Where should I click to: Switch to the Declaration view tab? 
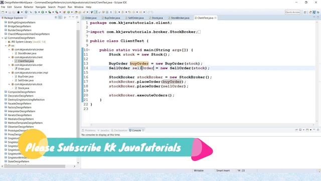coord(119,131)
